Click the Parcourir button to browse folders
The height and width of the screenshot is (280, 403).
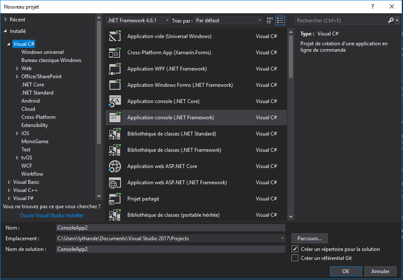tap(309, 238)
